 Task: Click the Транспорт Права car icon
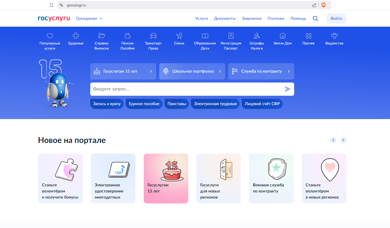153,36
